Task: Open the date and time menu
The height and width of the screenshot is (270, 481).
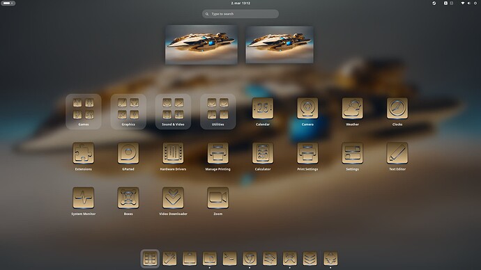Action: coord(240,3)
